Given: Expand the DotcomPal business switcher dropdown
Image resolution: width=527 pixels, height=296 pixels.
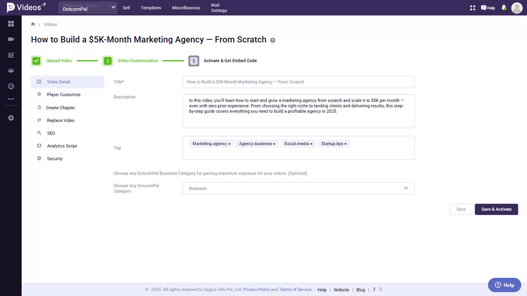Looking at the screenshot, I should (x=88, y=8).
